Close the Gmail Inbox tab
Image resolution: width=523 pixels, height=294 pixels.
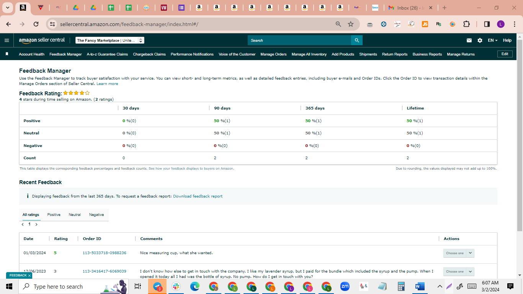(431, 8)
